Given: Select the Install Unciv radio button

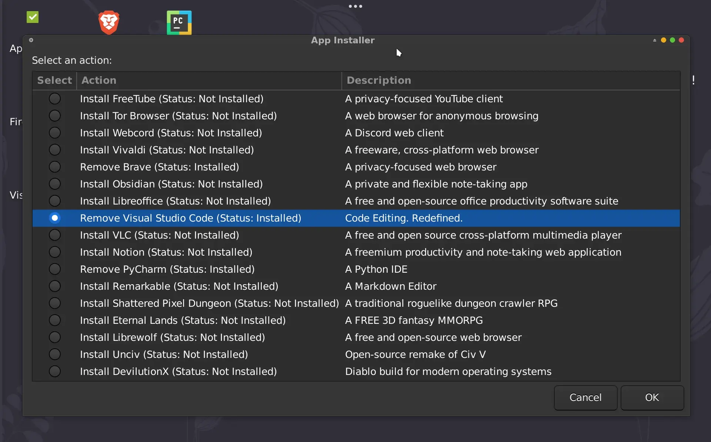Looking at the screenshot, I should 55,354.
